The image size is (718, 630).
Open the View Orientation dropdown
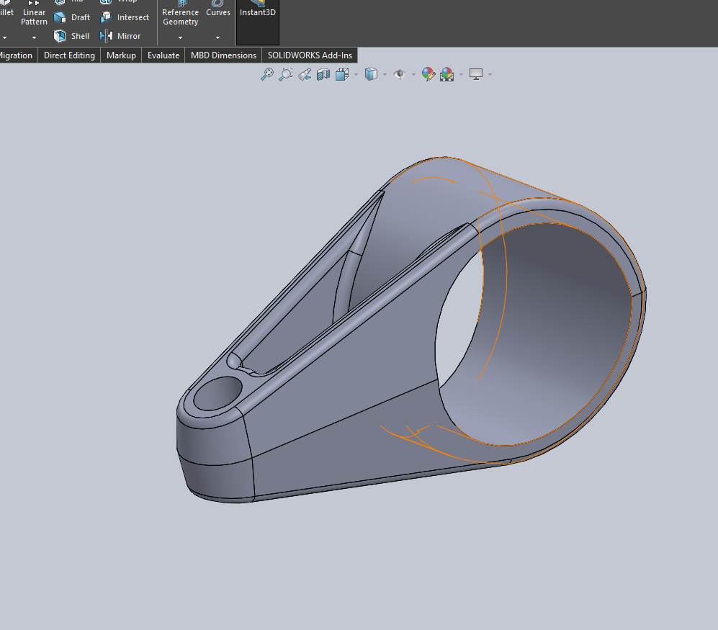[x=355, y=73]
